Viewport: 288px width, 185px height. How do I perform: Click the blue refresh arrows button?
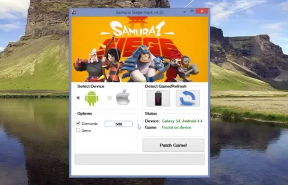click(188, 98)
